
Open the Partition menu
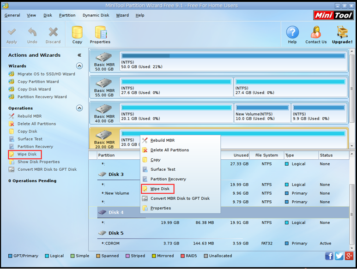[x=67, y=15]
